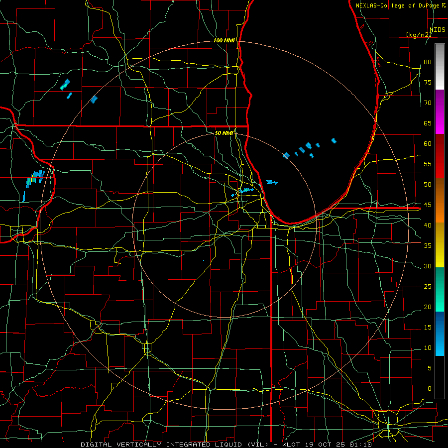Screen dimensions: 448x448
Task: Click the 40 value on the color scale
Action: coord(428,225)
